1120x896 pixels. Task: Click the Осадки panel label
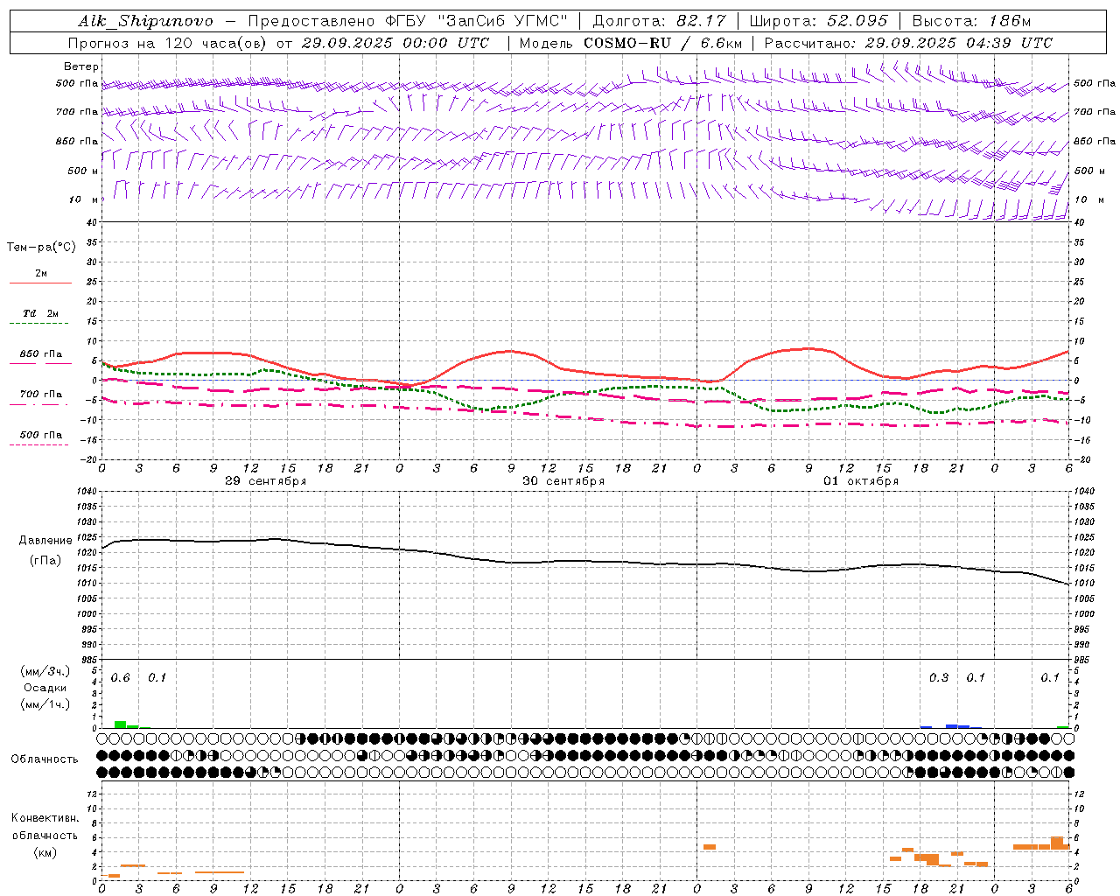pos(45,688)
